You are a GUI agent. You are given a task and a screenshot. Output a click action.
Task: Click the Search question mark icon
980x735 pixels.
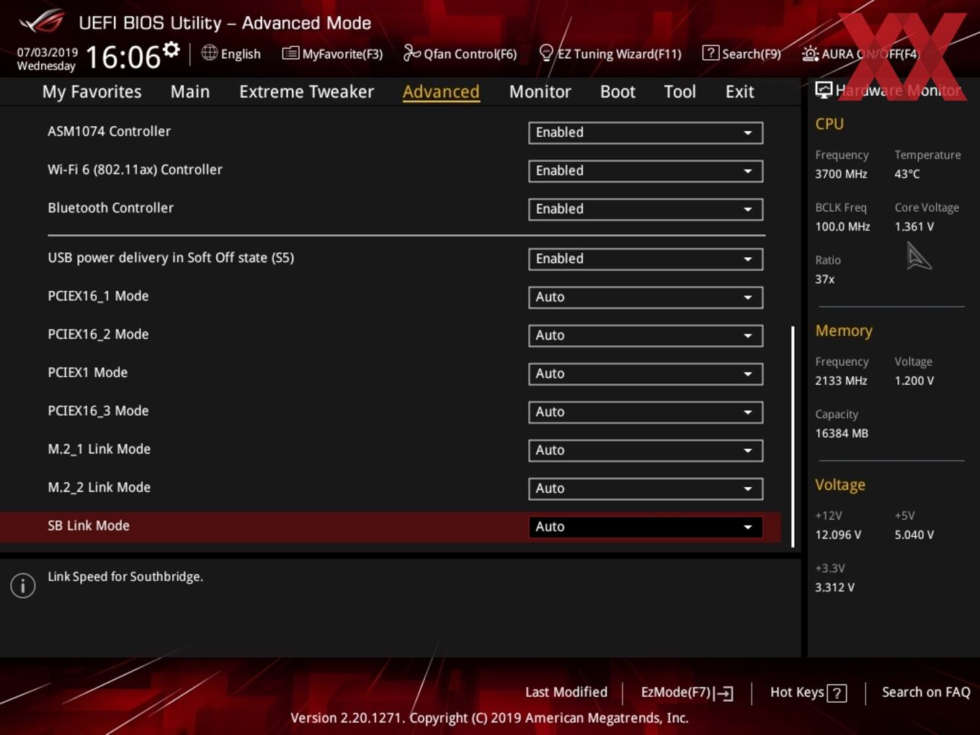point(710,53)
